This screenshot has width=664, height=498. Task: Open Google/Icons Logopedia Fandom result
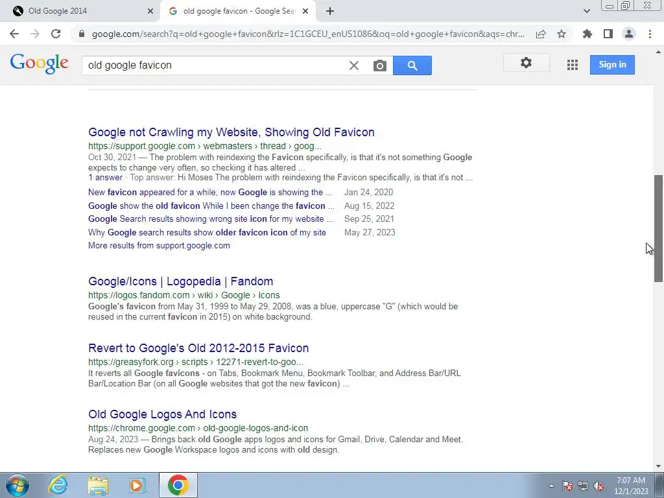pos(180,281)
